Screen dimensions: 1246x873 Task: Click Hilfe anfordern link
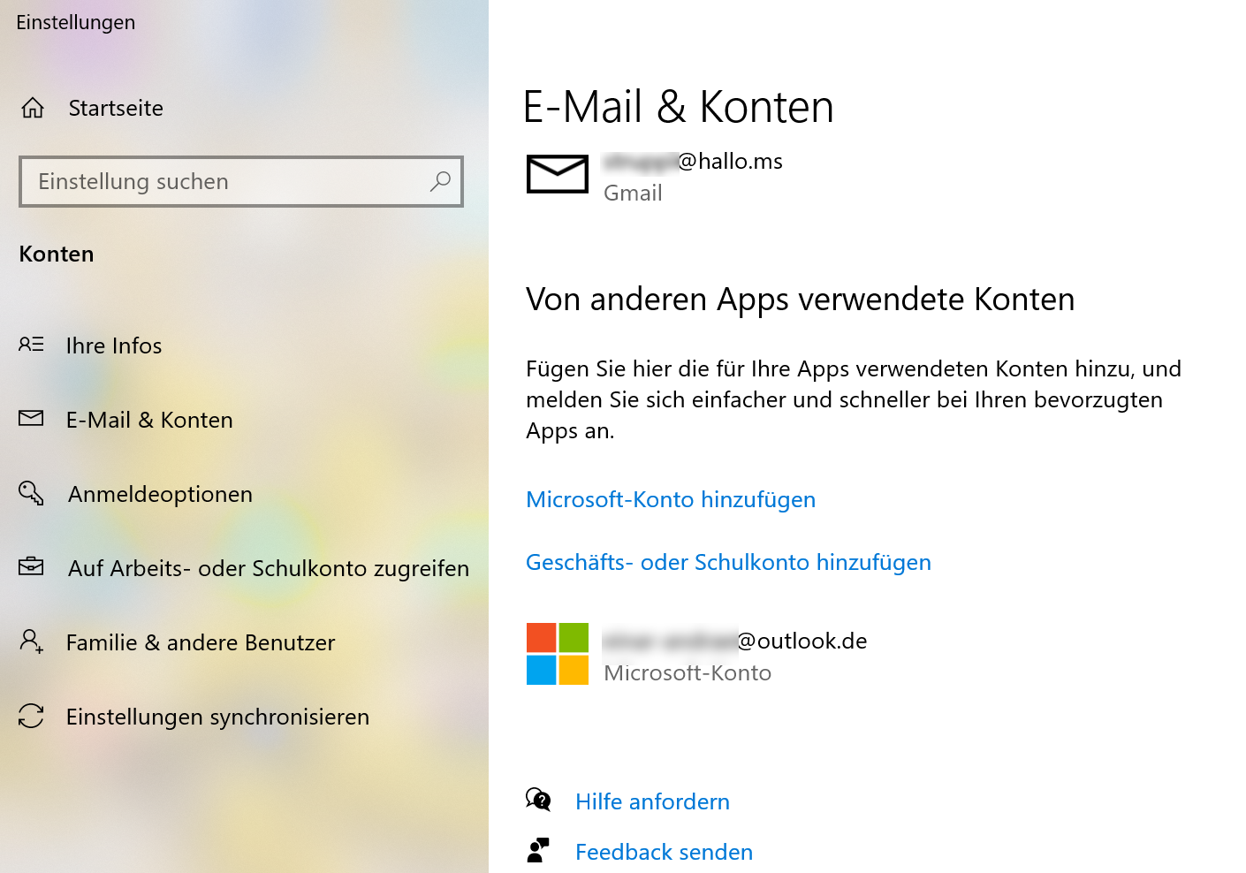coord(652,801)
